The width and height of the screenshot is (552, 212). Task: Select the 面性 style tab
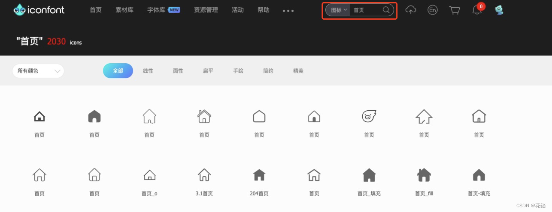tap(178, 71)
